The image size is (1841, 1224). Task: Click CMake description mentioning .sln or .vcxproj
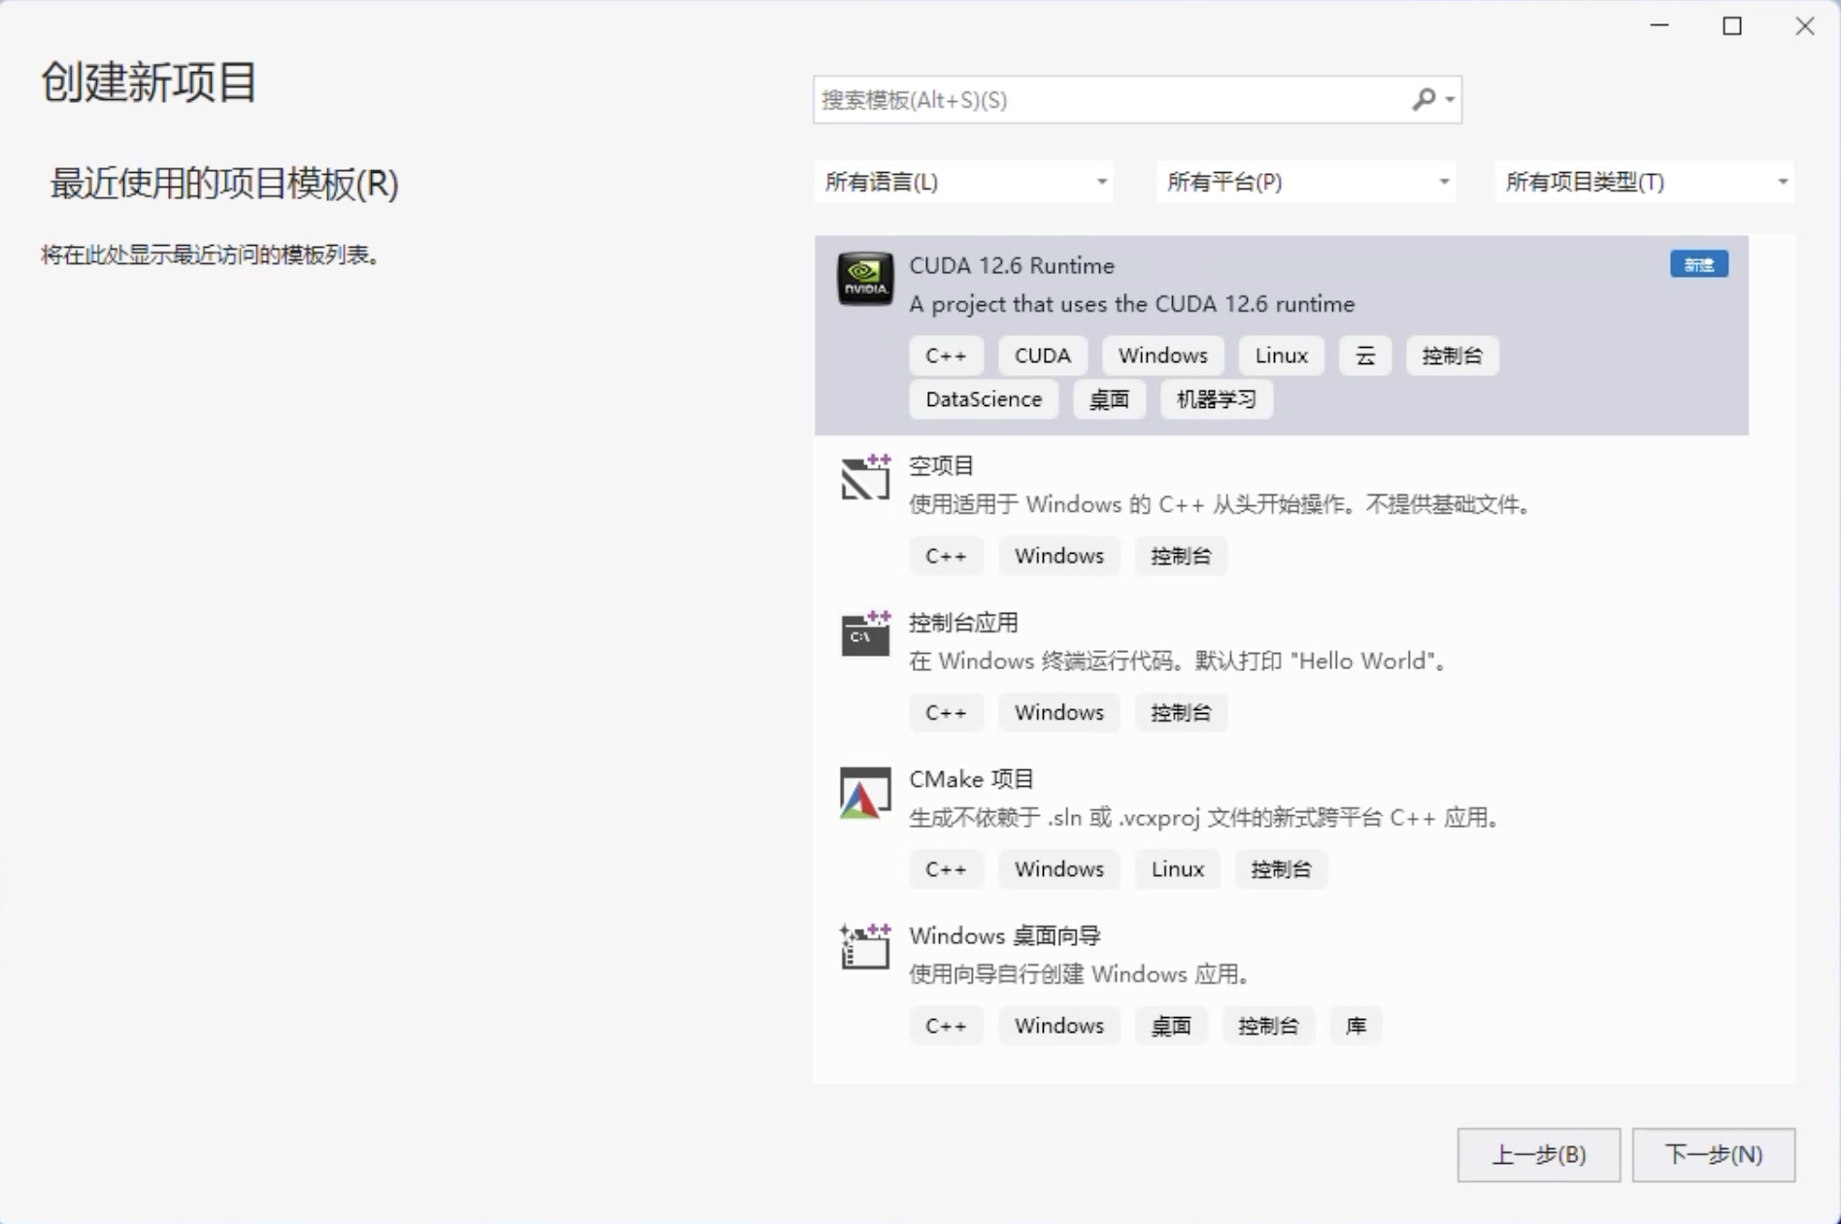[1206, 817]
